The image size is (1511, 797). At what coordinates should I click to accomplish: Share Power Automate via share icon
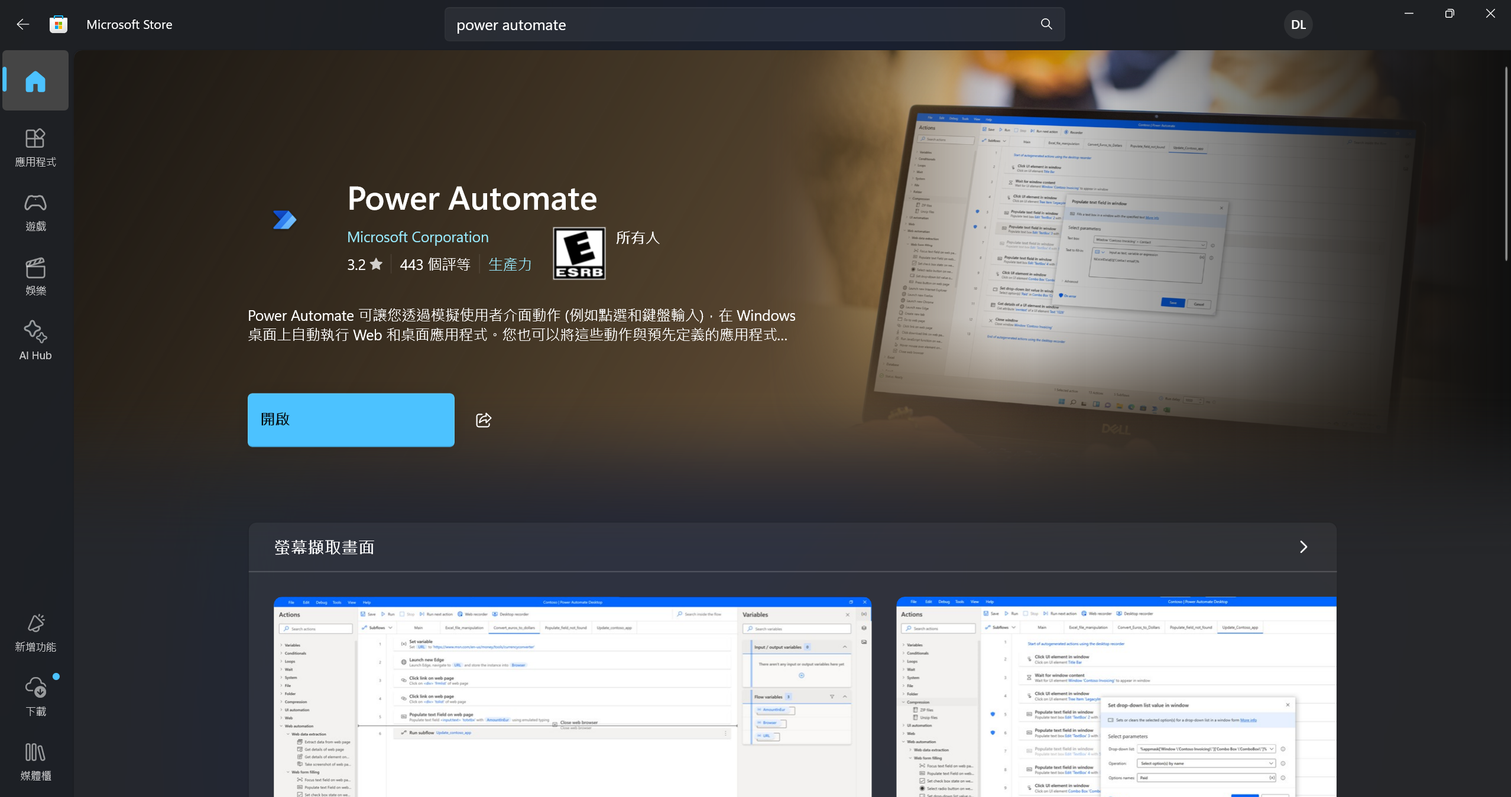(x=484, y=420)
